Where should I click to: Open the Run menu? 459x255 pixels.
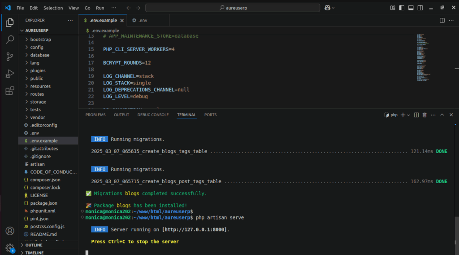pos(100,8)
